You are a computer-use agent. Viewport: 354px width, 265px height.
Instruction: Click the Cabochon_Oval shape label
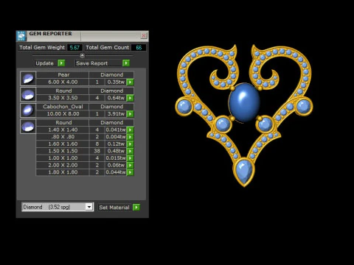(63, 107)
